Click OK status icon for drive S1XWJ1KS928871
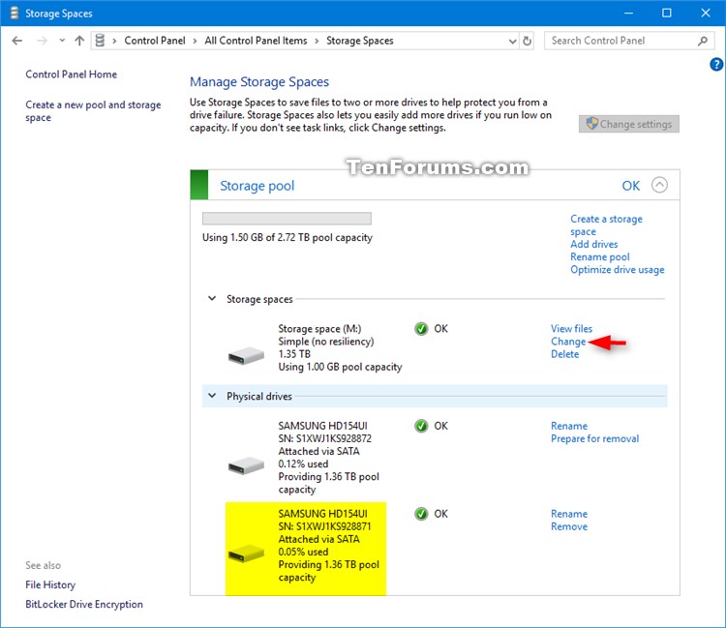Viewport: 726px width, 628px height. [x=421, y=514]
